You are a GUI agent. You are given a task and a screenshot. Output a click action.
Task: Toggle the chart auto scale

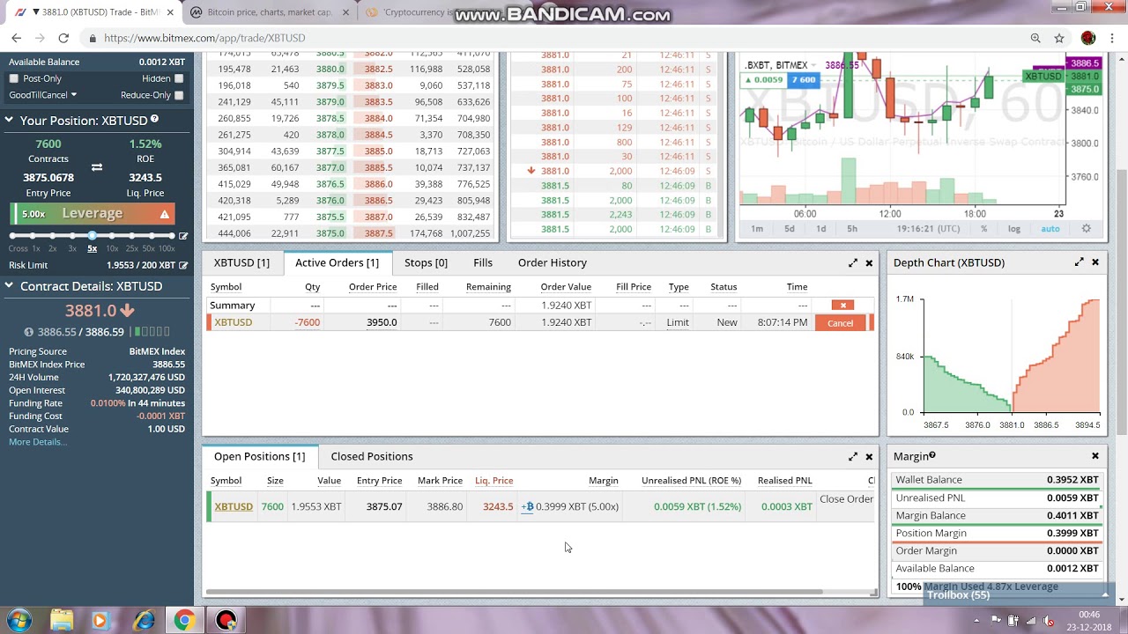click(x=1050, y=229)
